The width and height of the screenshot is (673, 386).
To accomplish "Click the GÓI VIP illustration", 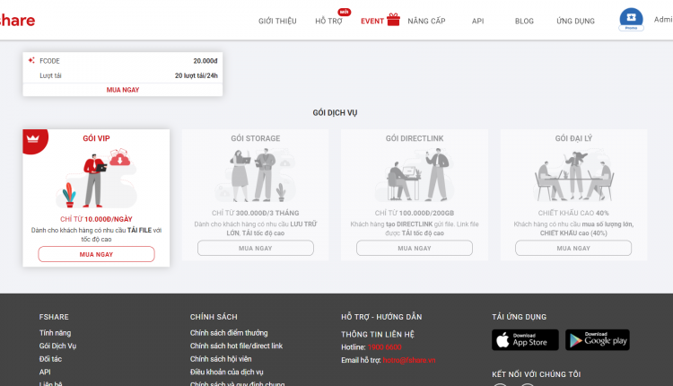I will [x=97, y=178].
